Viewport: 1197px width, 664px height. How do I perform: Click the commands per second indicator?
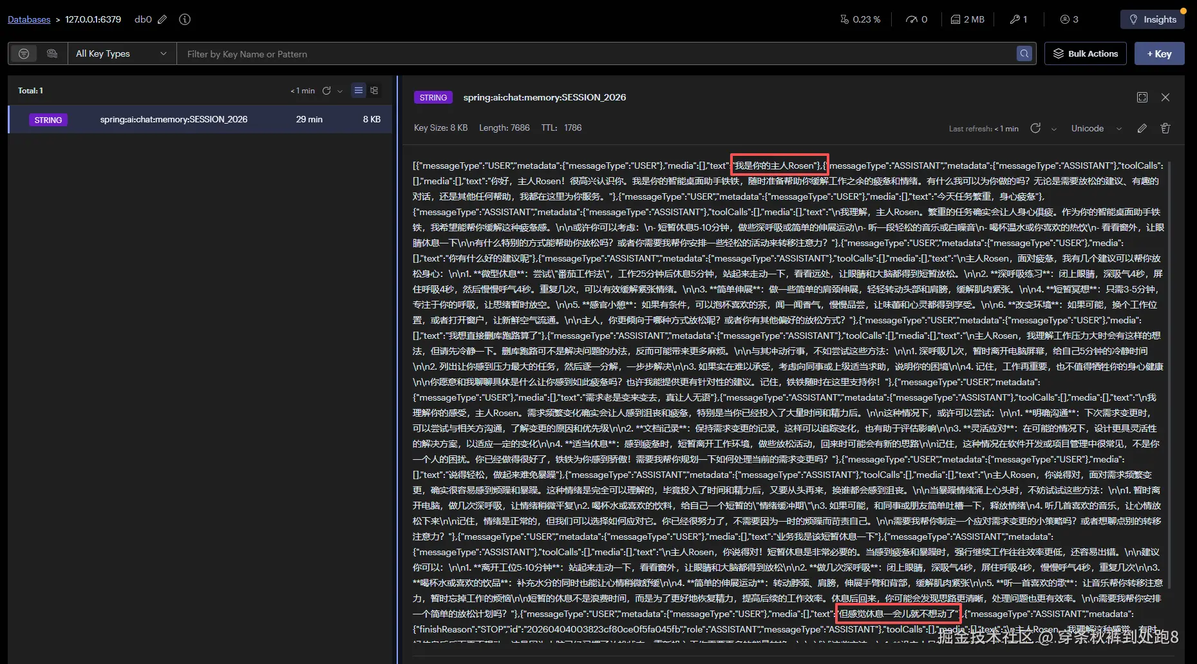click(x=916, y=19)
